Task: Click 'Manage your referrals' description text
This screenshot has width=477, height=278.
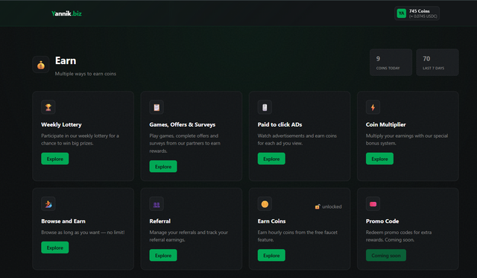Action: point(189,236)
